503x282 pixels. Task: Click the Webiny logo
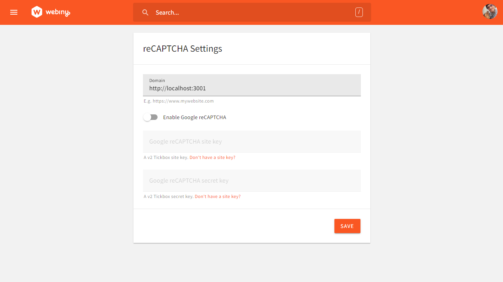click(x=51, y=12)
